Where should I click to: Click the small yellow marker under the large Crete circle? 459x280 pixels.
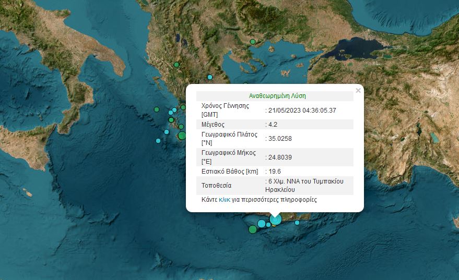click(274, 225)
